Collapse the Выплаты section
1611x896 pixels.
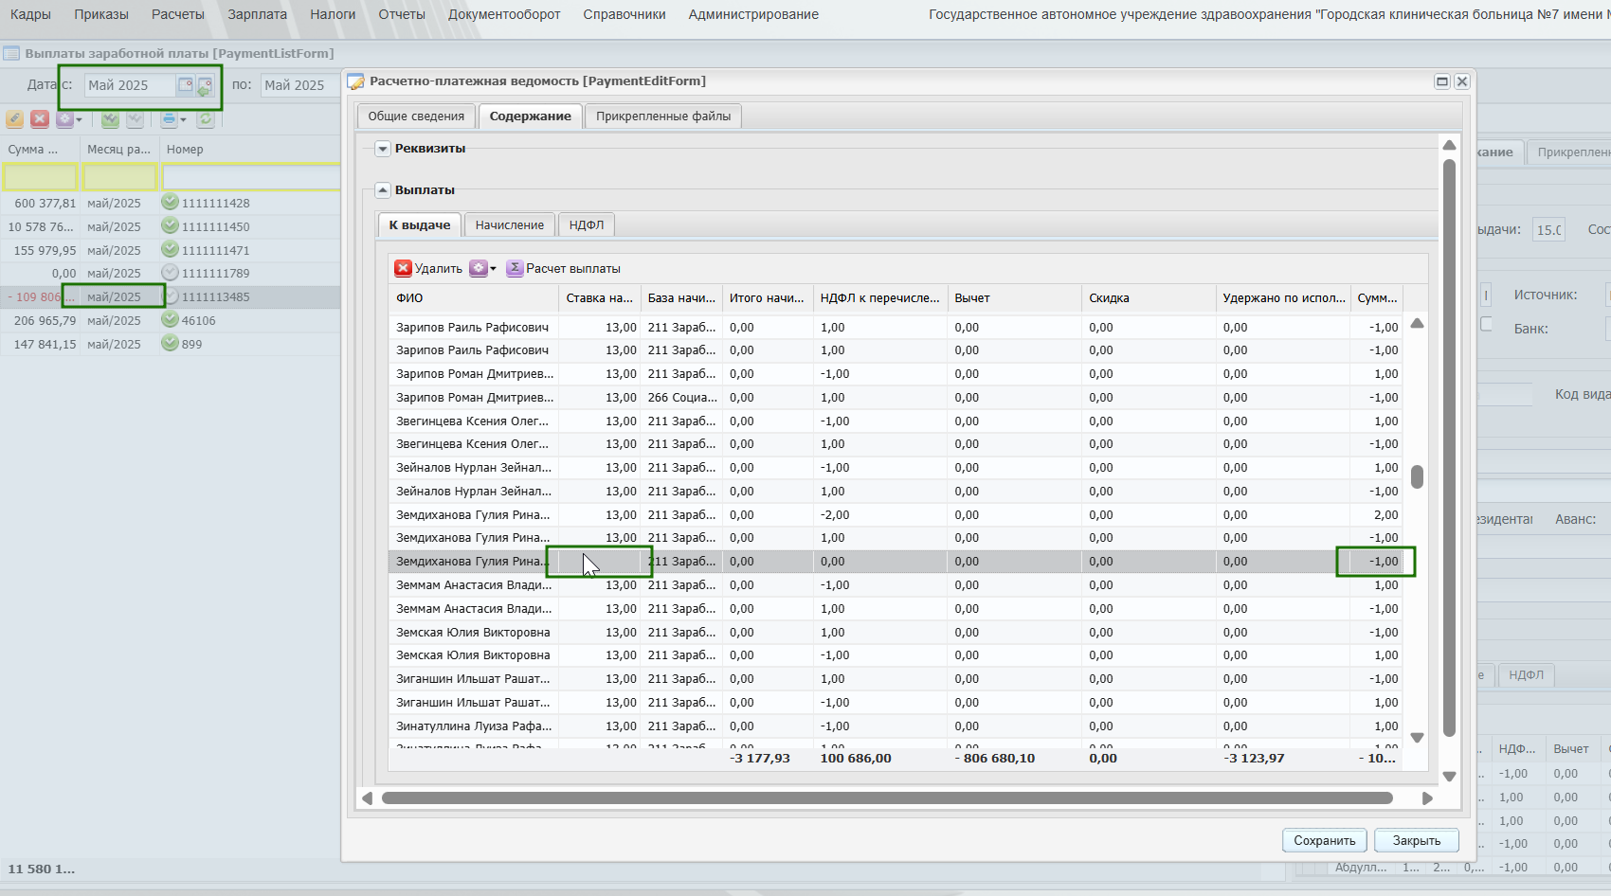pyautogui.click(x=383, y=190)
